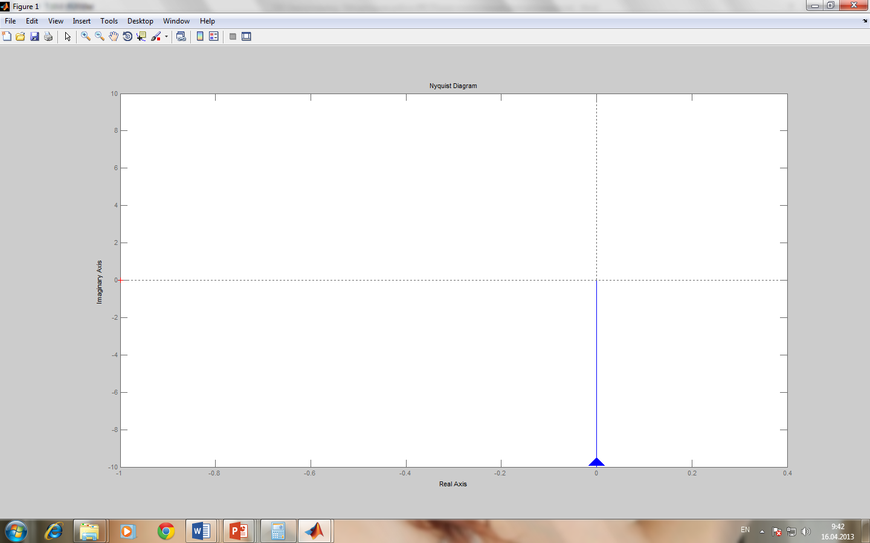
Task: Close the Figure 1 window
Action: pos(854,5)
